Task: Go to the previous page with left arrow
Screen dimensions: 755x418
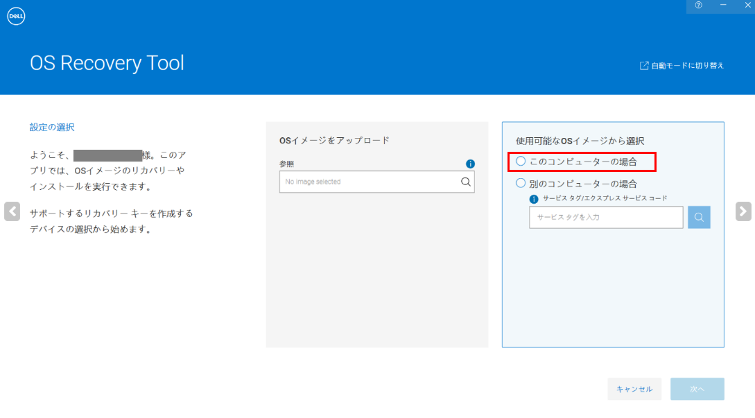Action: (x=12, y=211)
